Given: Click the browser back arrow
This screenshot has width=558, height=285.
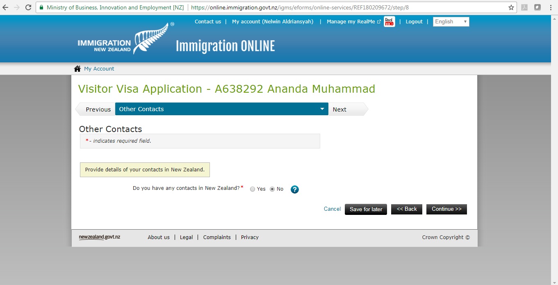Looking at the screenshot, I should pos(5,7).
